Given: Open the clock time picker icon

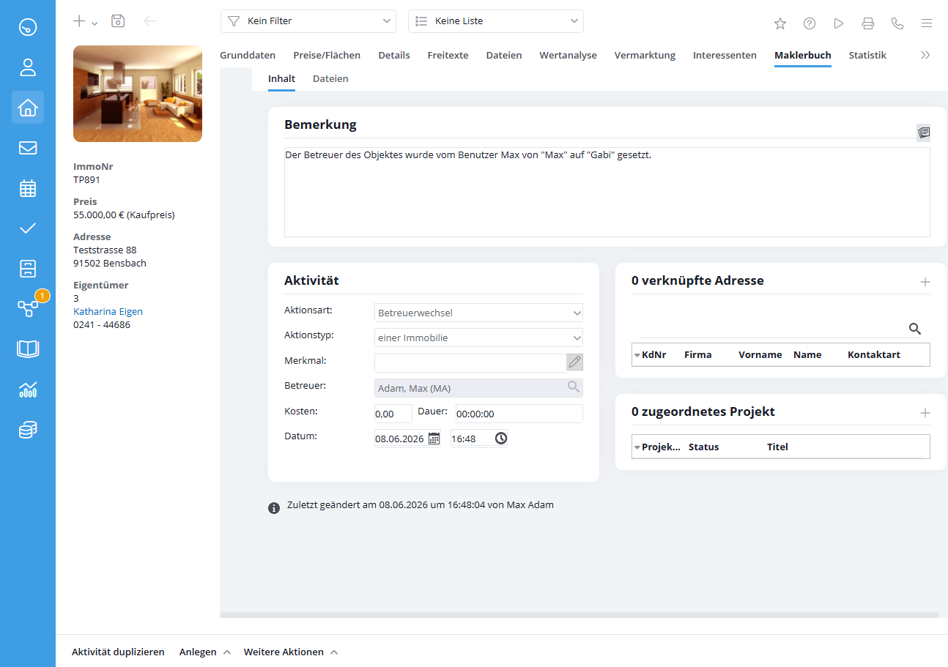Looking at the screenshot, I should click(x=501, y=439).
